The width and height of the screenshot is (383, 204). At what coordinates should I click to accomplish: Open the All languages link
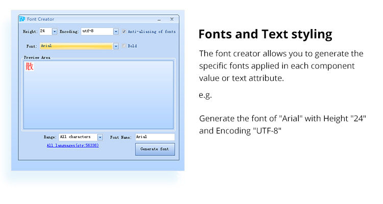(73, 145)
